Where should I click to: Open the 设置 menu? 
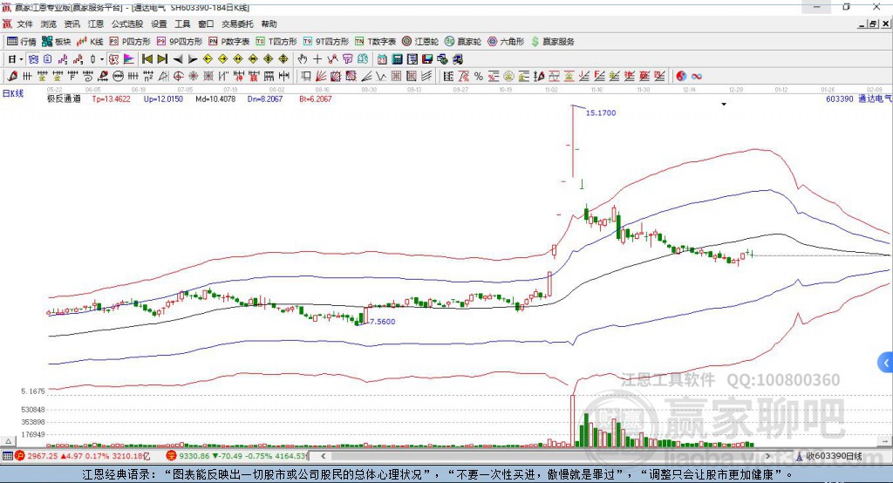point(159,24)
